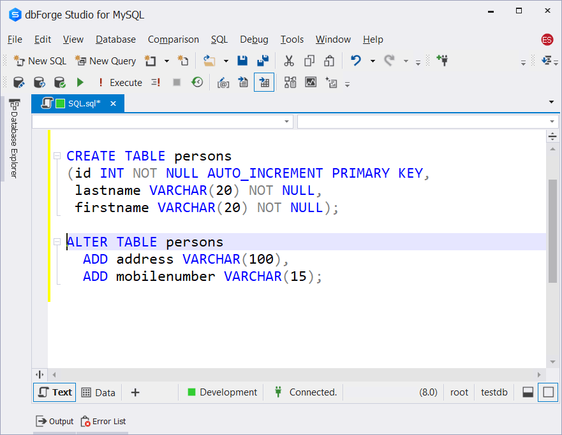Open the active documents list arrow
The width and height of the screenshot is (562, 435).
(551, 103)
